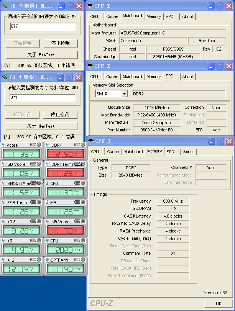Click the MB temperature panel settings icon
Screen dimensions: 235x311
point(77,203)
